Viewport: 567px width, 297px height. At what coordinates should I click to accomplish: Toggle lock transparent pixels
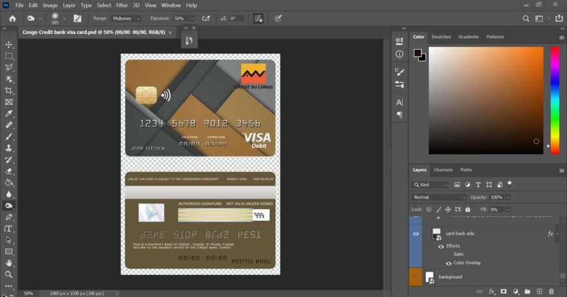(429, 209)
